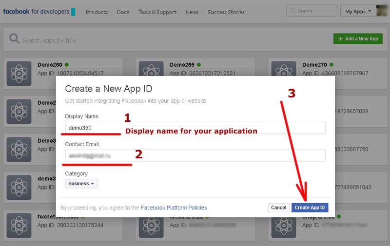
Task: Expand the Business category dropdown
Action: coord(81,183)
